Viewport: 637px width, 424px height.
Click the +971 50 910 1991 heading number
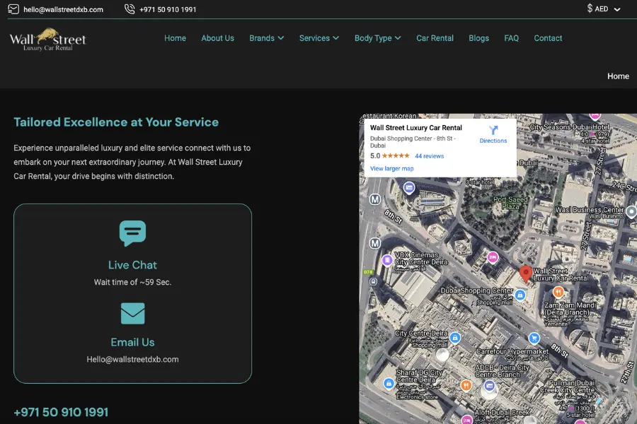coord(61,412)
